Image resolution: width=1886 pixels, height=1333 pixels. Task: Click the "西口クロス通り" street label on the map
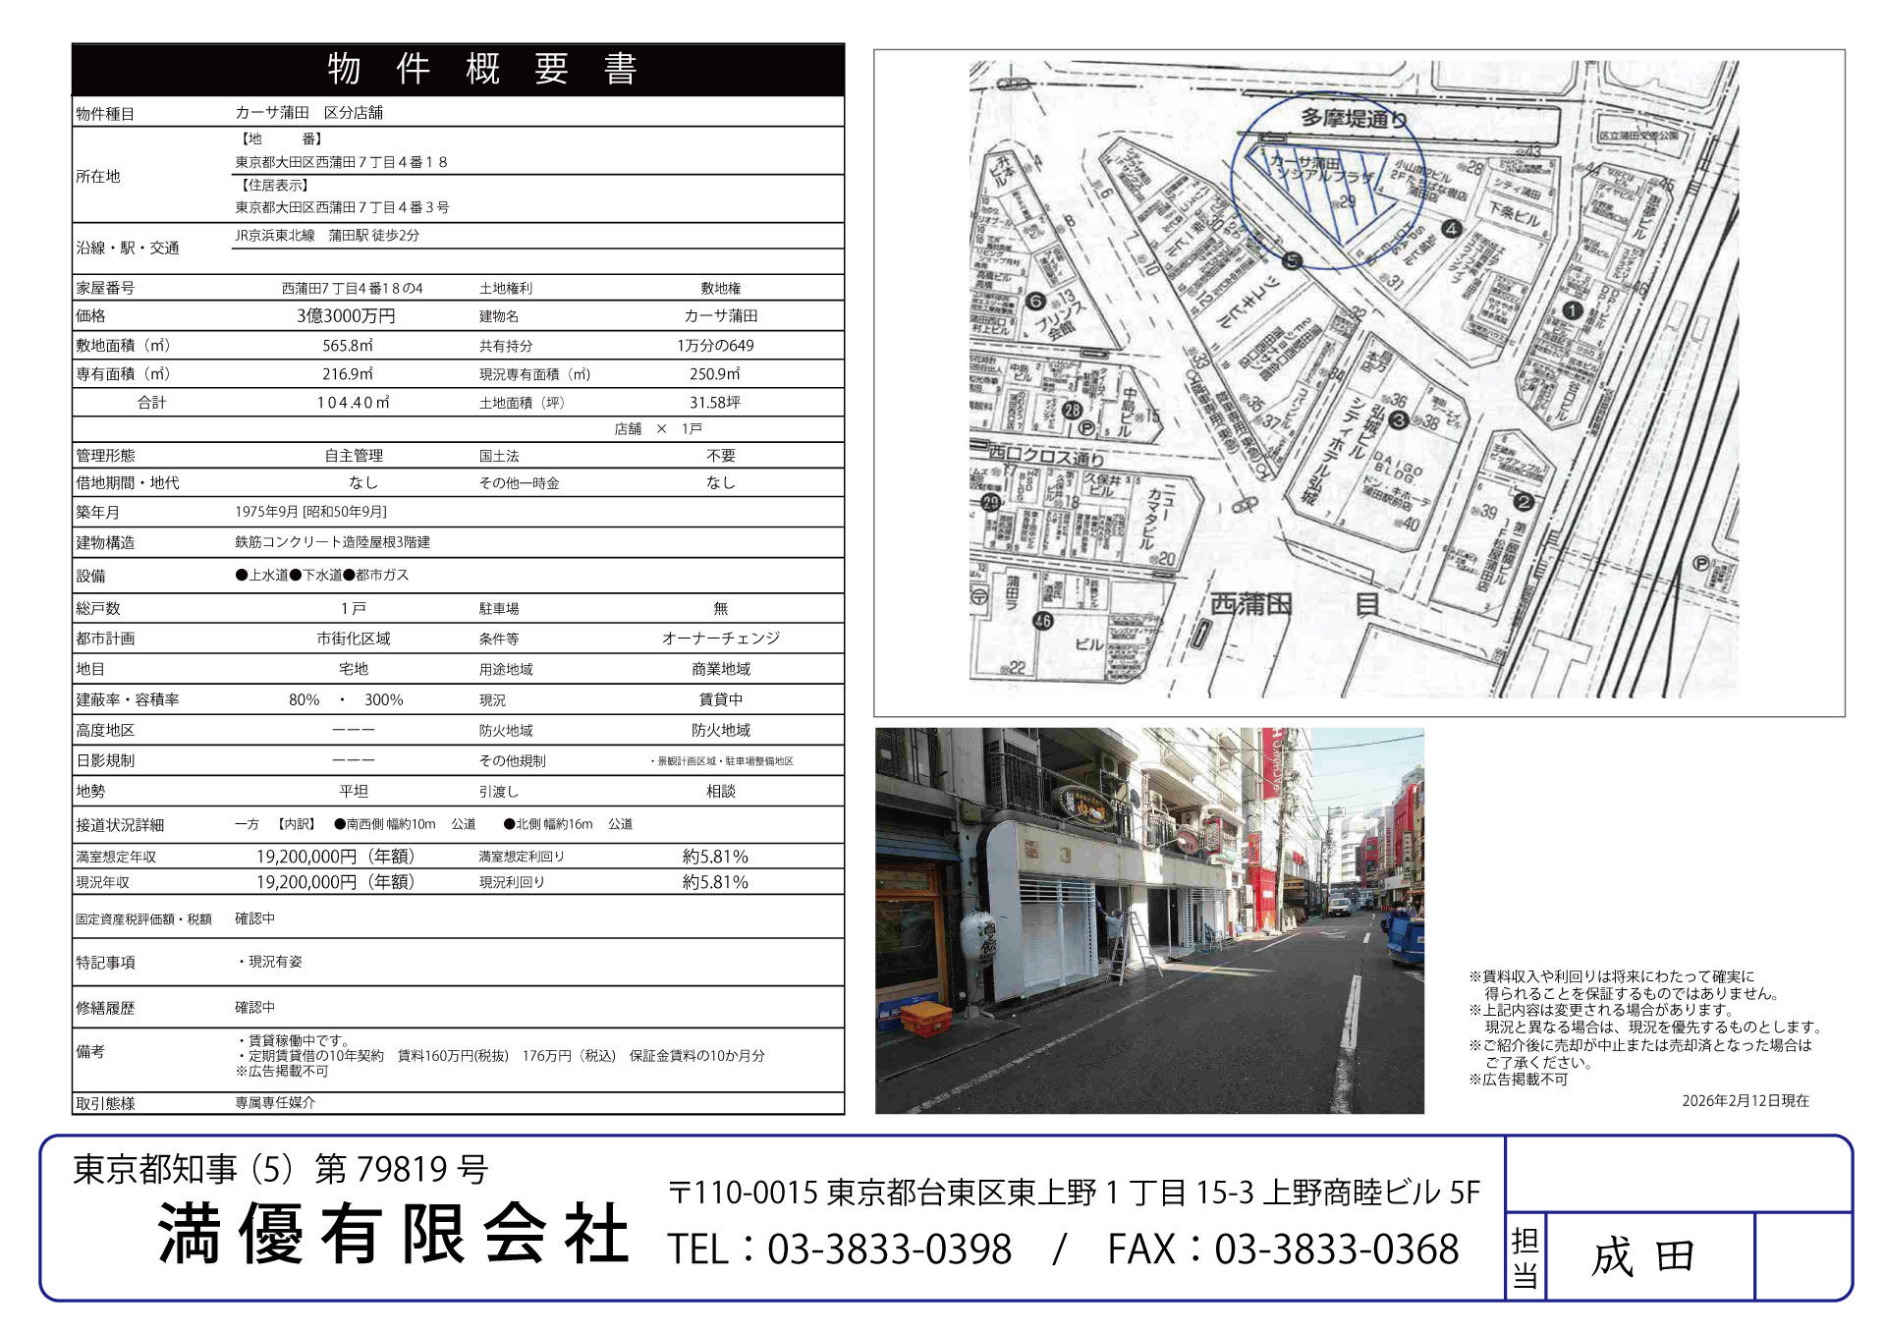pos(1047,458)
